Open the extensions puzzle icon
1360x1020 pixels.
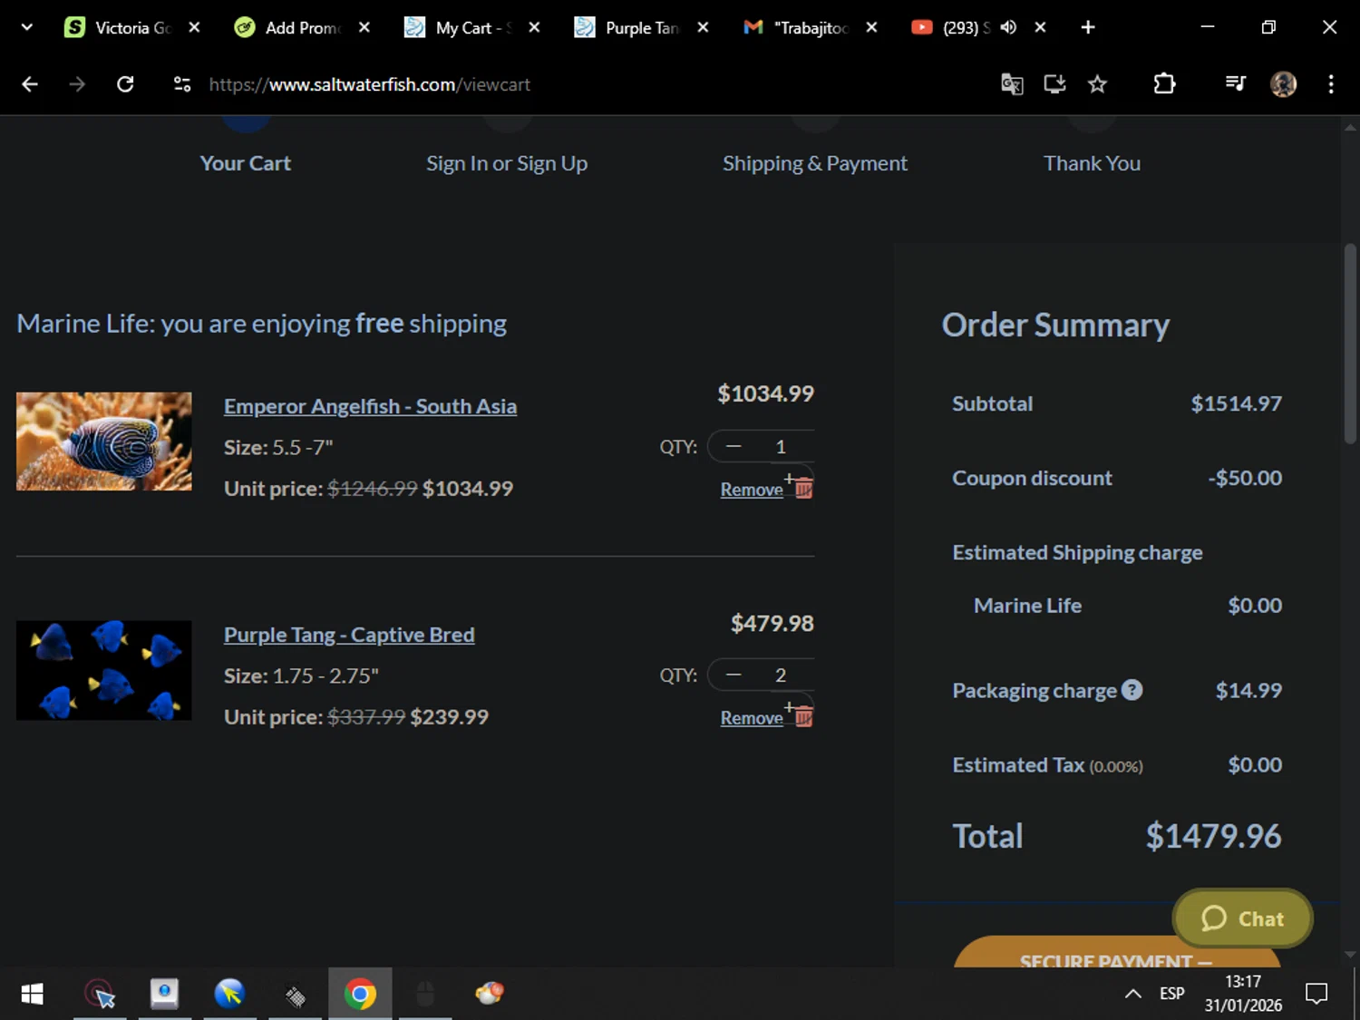tap(1164, 84)
